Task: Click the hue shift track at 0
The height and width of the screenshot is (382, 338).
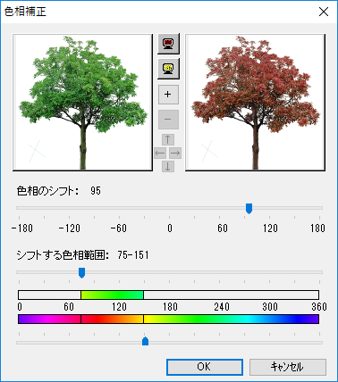Action: click(169, 208)
